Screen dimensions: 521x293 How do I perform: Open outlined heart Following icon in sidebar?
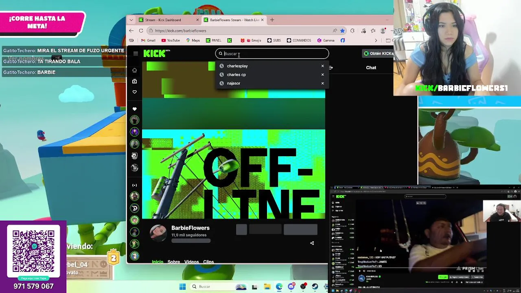[134, 92]
